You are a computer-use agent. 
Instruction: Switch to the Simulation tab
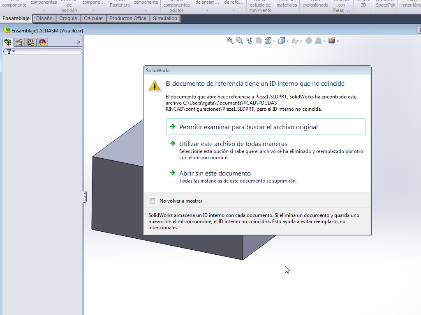point(165,18)
